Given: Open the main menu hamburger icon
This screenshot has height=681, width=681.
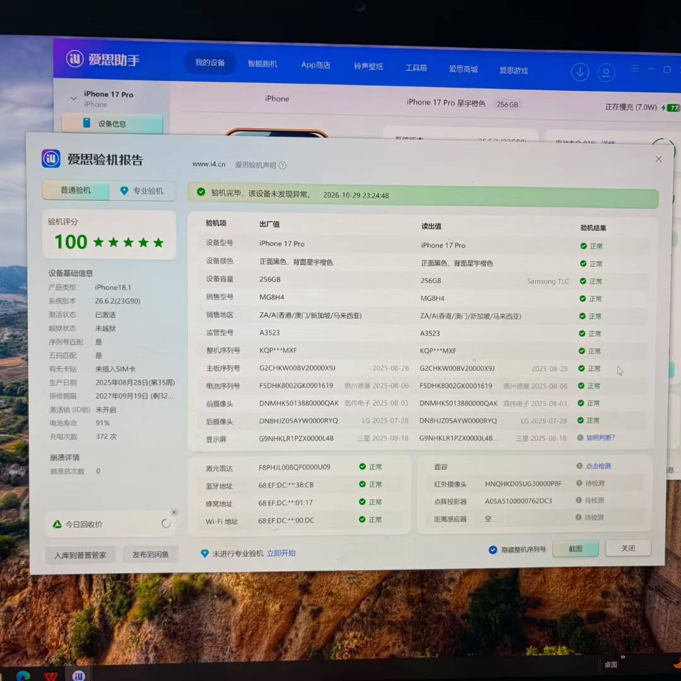Looking at the screenshot, I should (635, 69).
